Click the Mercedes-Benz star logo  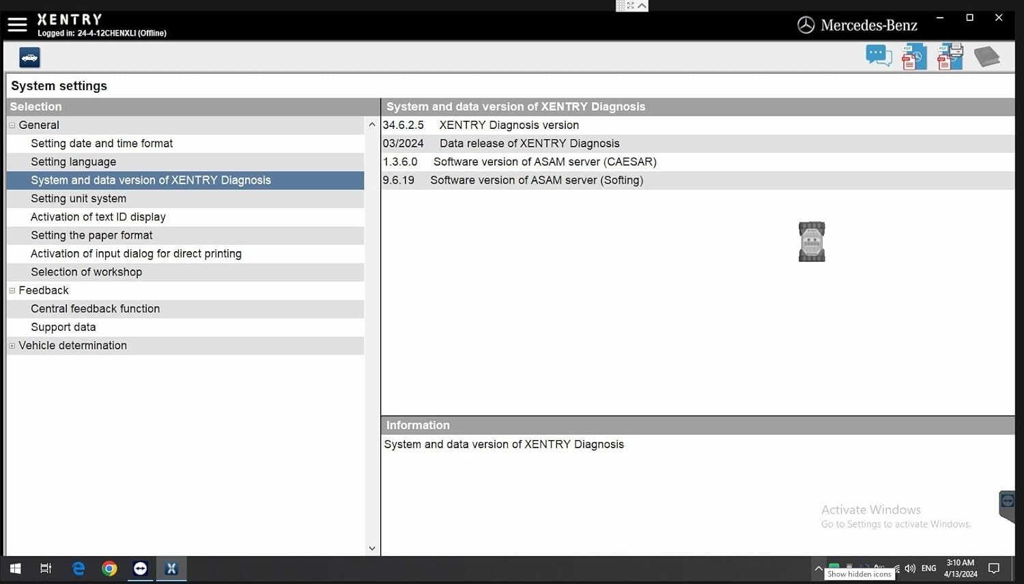(806, 25)
